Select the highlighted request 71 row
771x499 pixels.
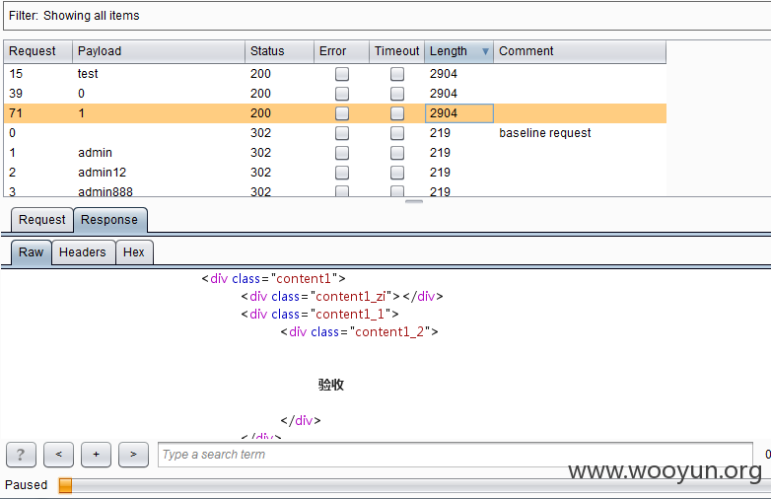[335, 113]
